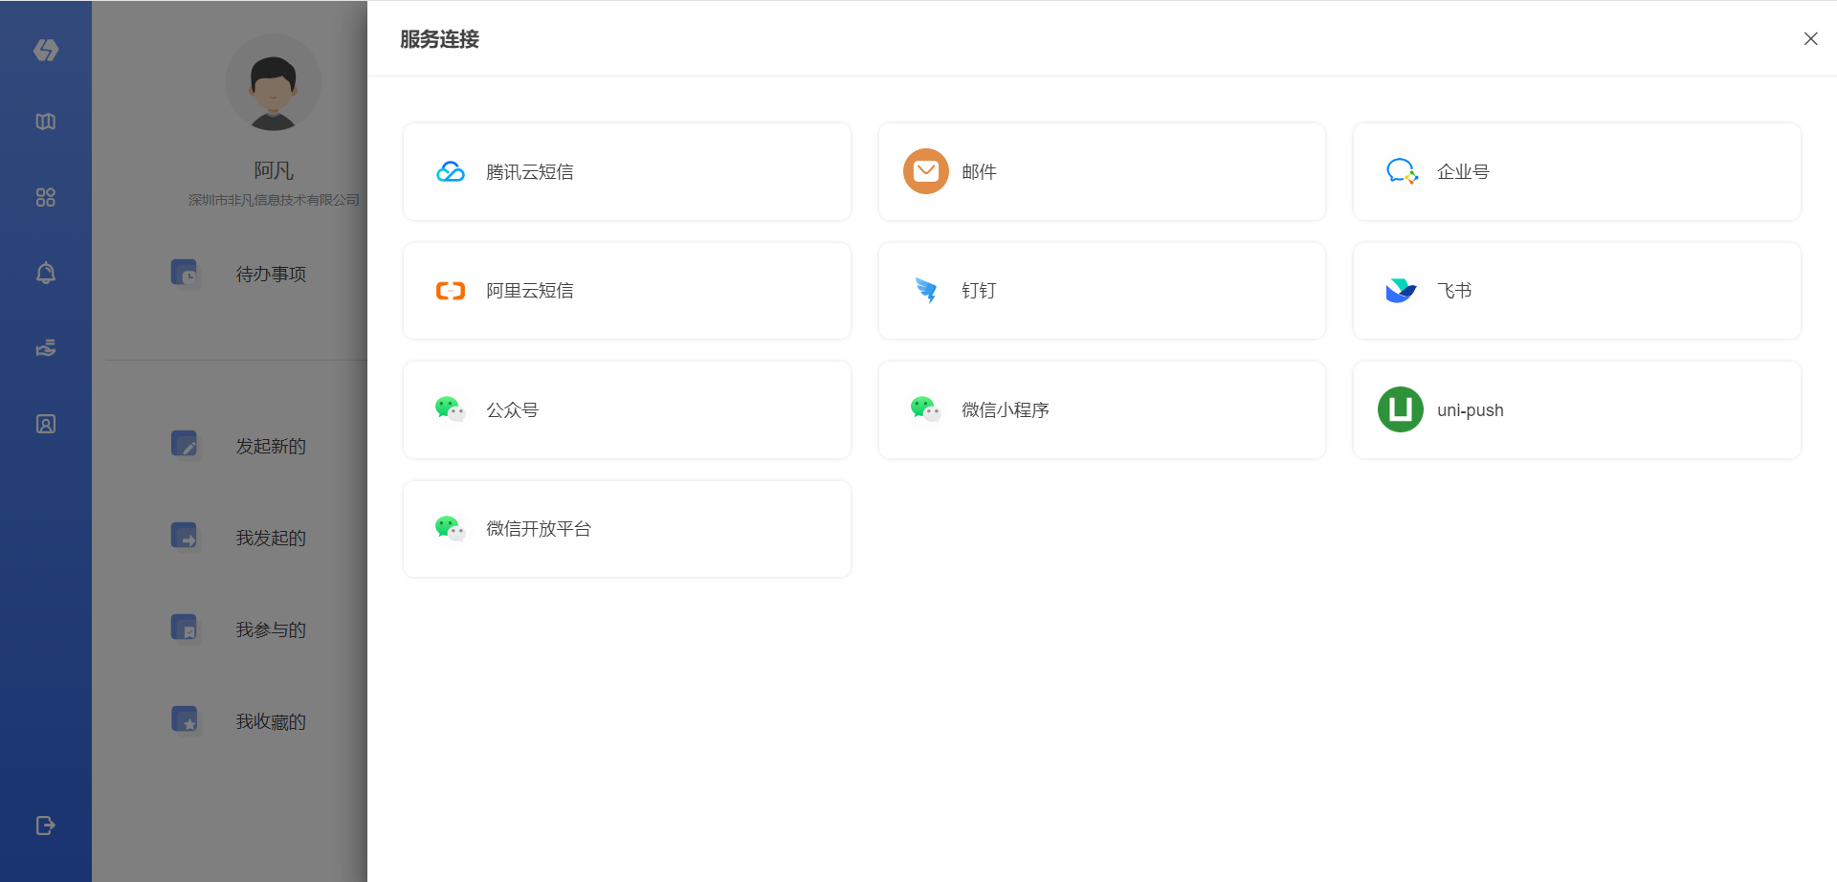Screen dimensions: 1837x882
Task: Open the hand-holding sidebar icon
Action: [x=46, y=348]
